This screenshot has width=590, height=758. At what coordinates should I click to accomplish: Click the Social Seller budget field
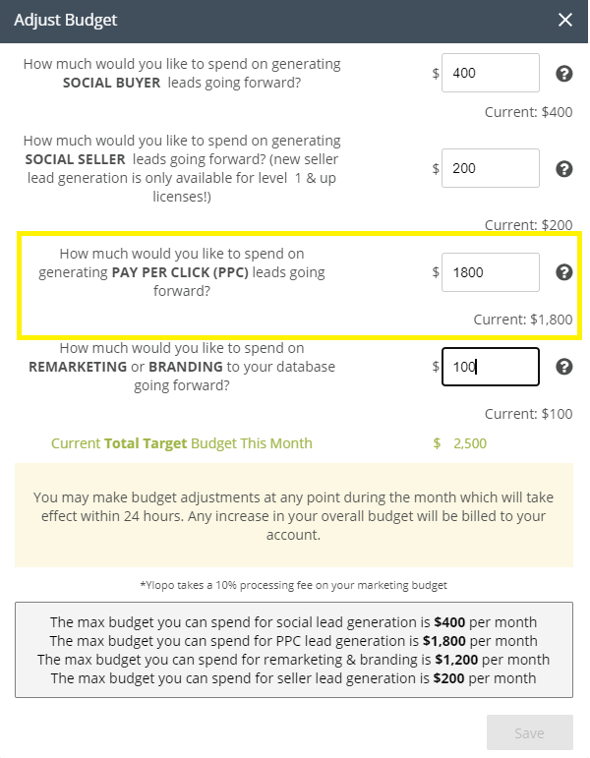coord(490,168)
